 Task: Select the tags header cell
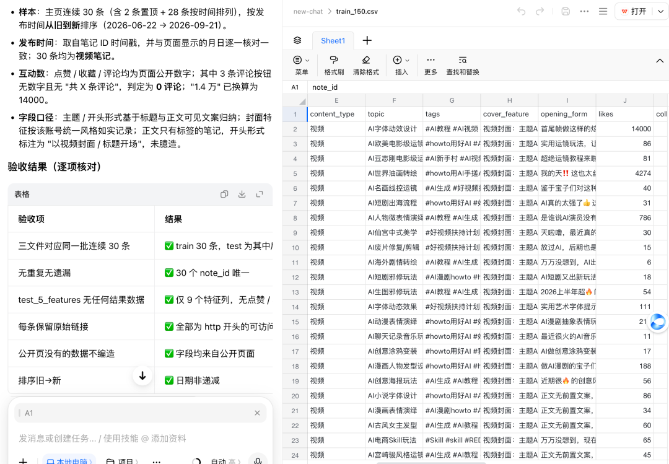[452, 114]
